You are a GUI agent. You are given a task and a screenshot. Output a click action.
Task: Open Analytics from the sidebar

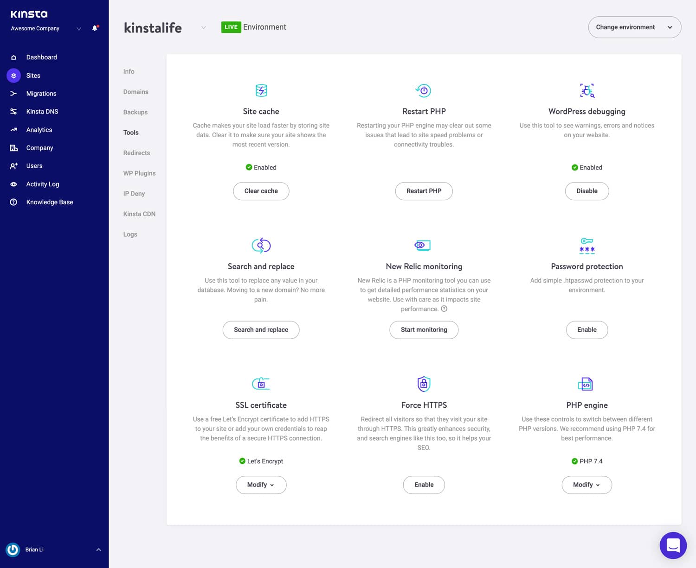click(13, 130)
